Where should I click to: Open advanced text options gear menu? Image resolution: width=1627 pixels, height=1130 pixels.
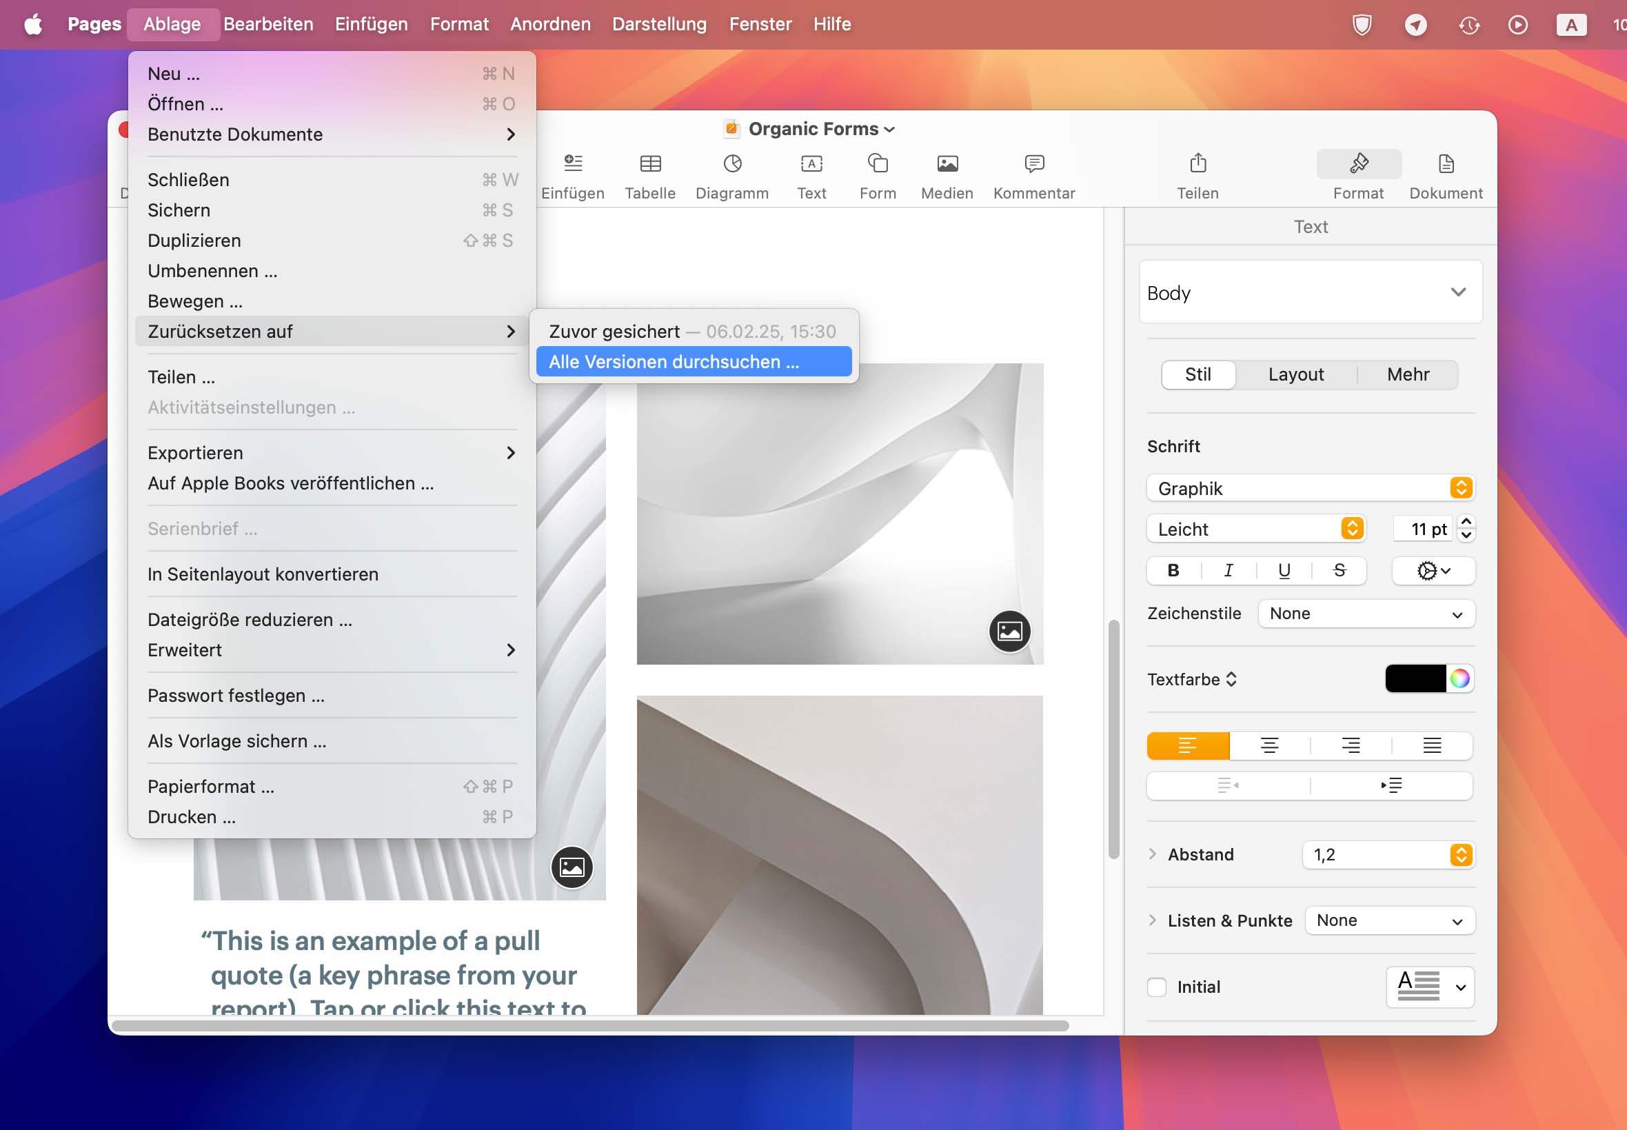pyautogui.click(x=1433, y=571)
